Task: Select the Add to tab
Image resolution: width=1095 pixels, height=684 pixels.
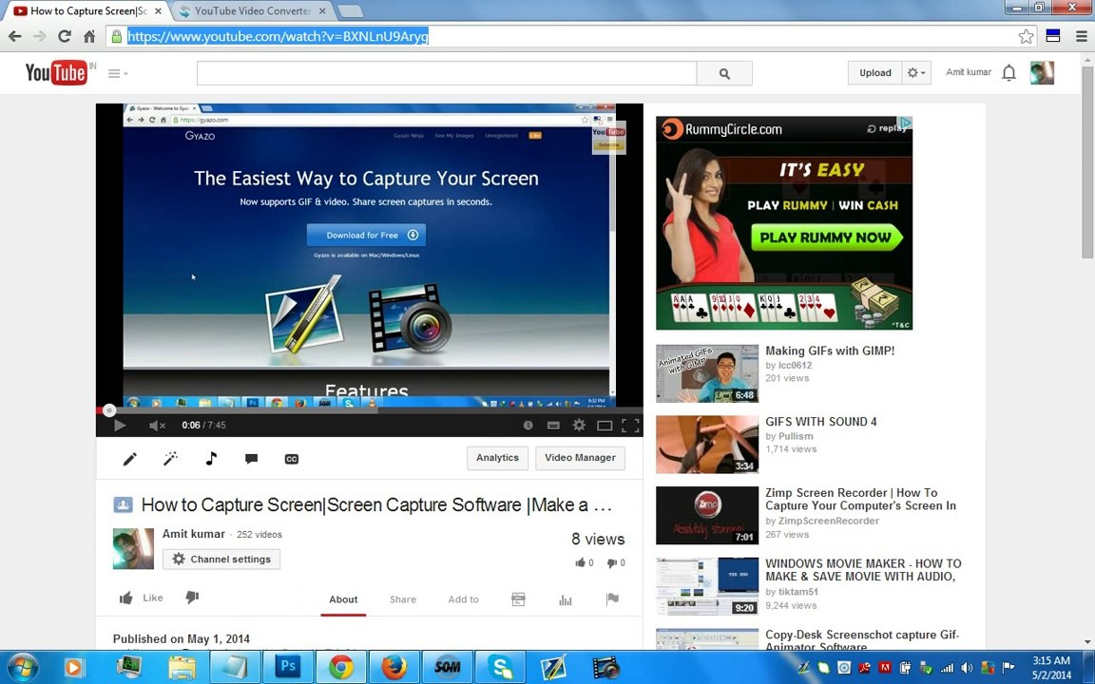Action: click(463, 599)
